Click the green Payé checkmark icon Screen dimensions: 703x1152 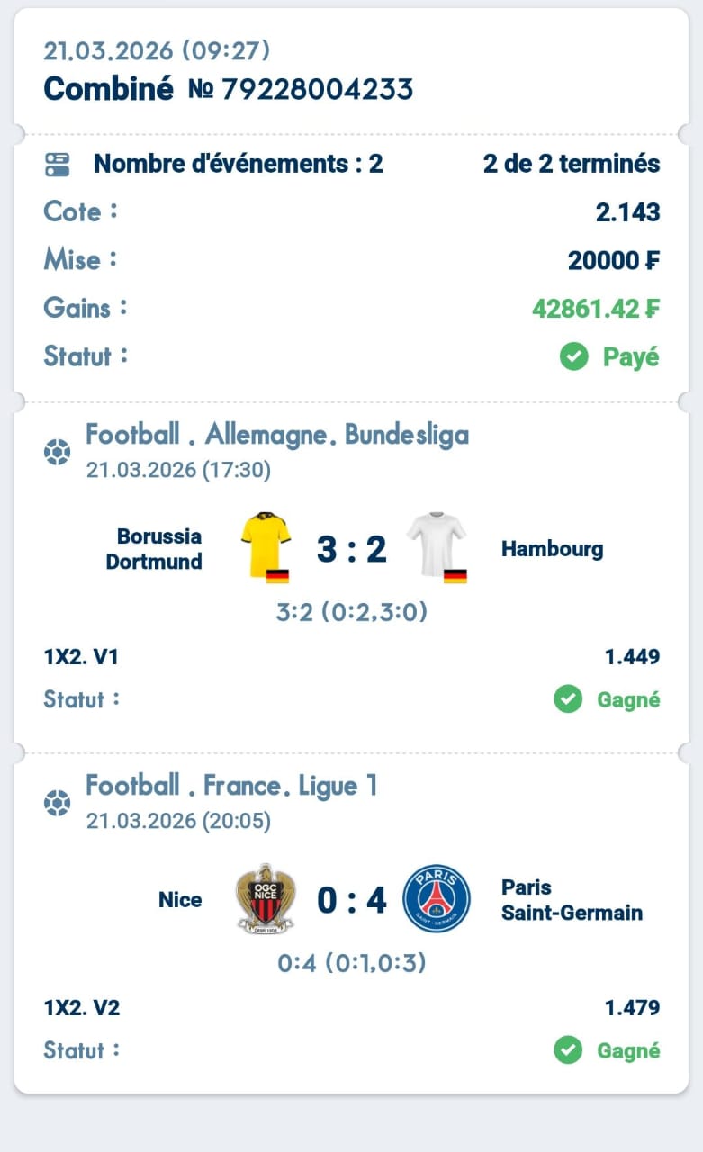tap(573, 357)
